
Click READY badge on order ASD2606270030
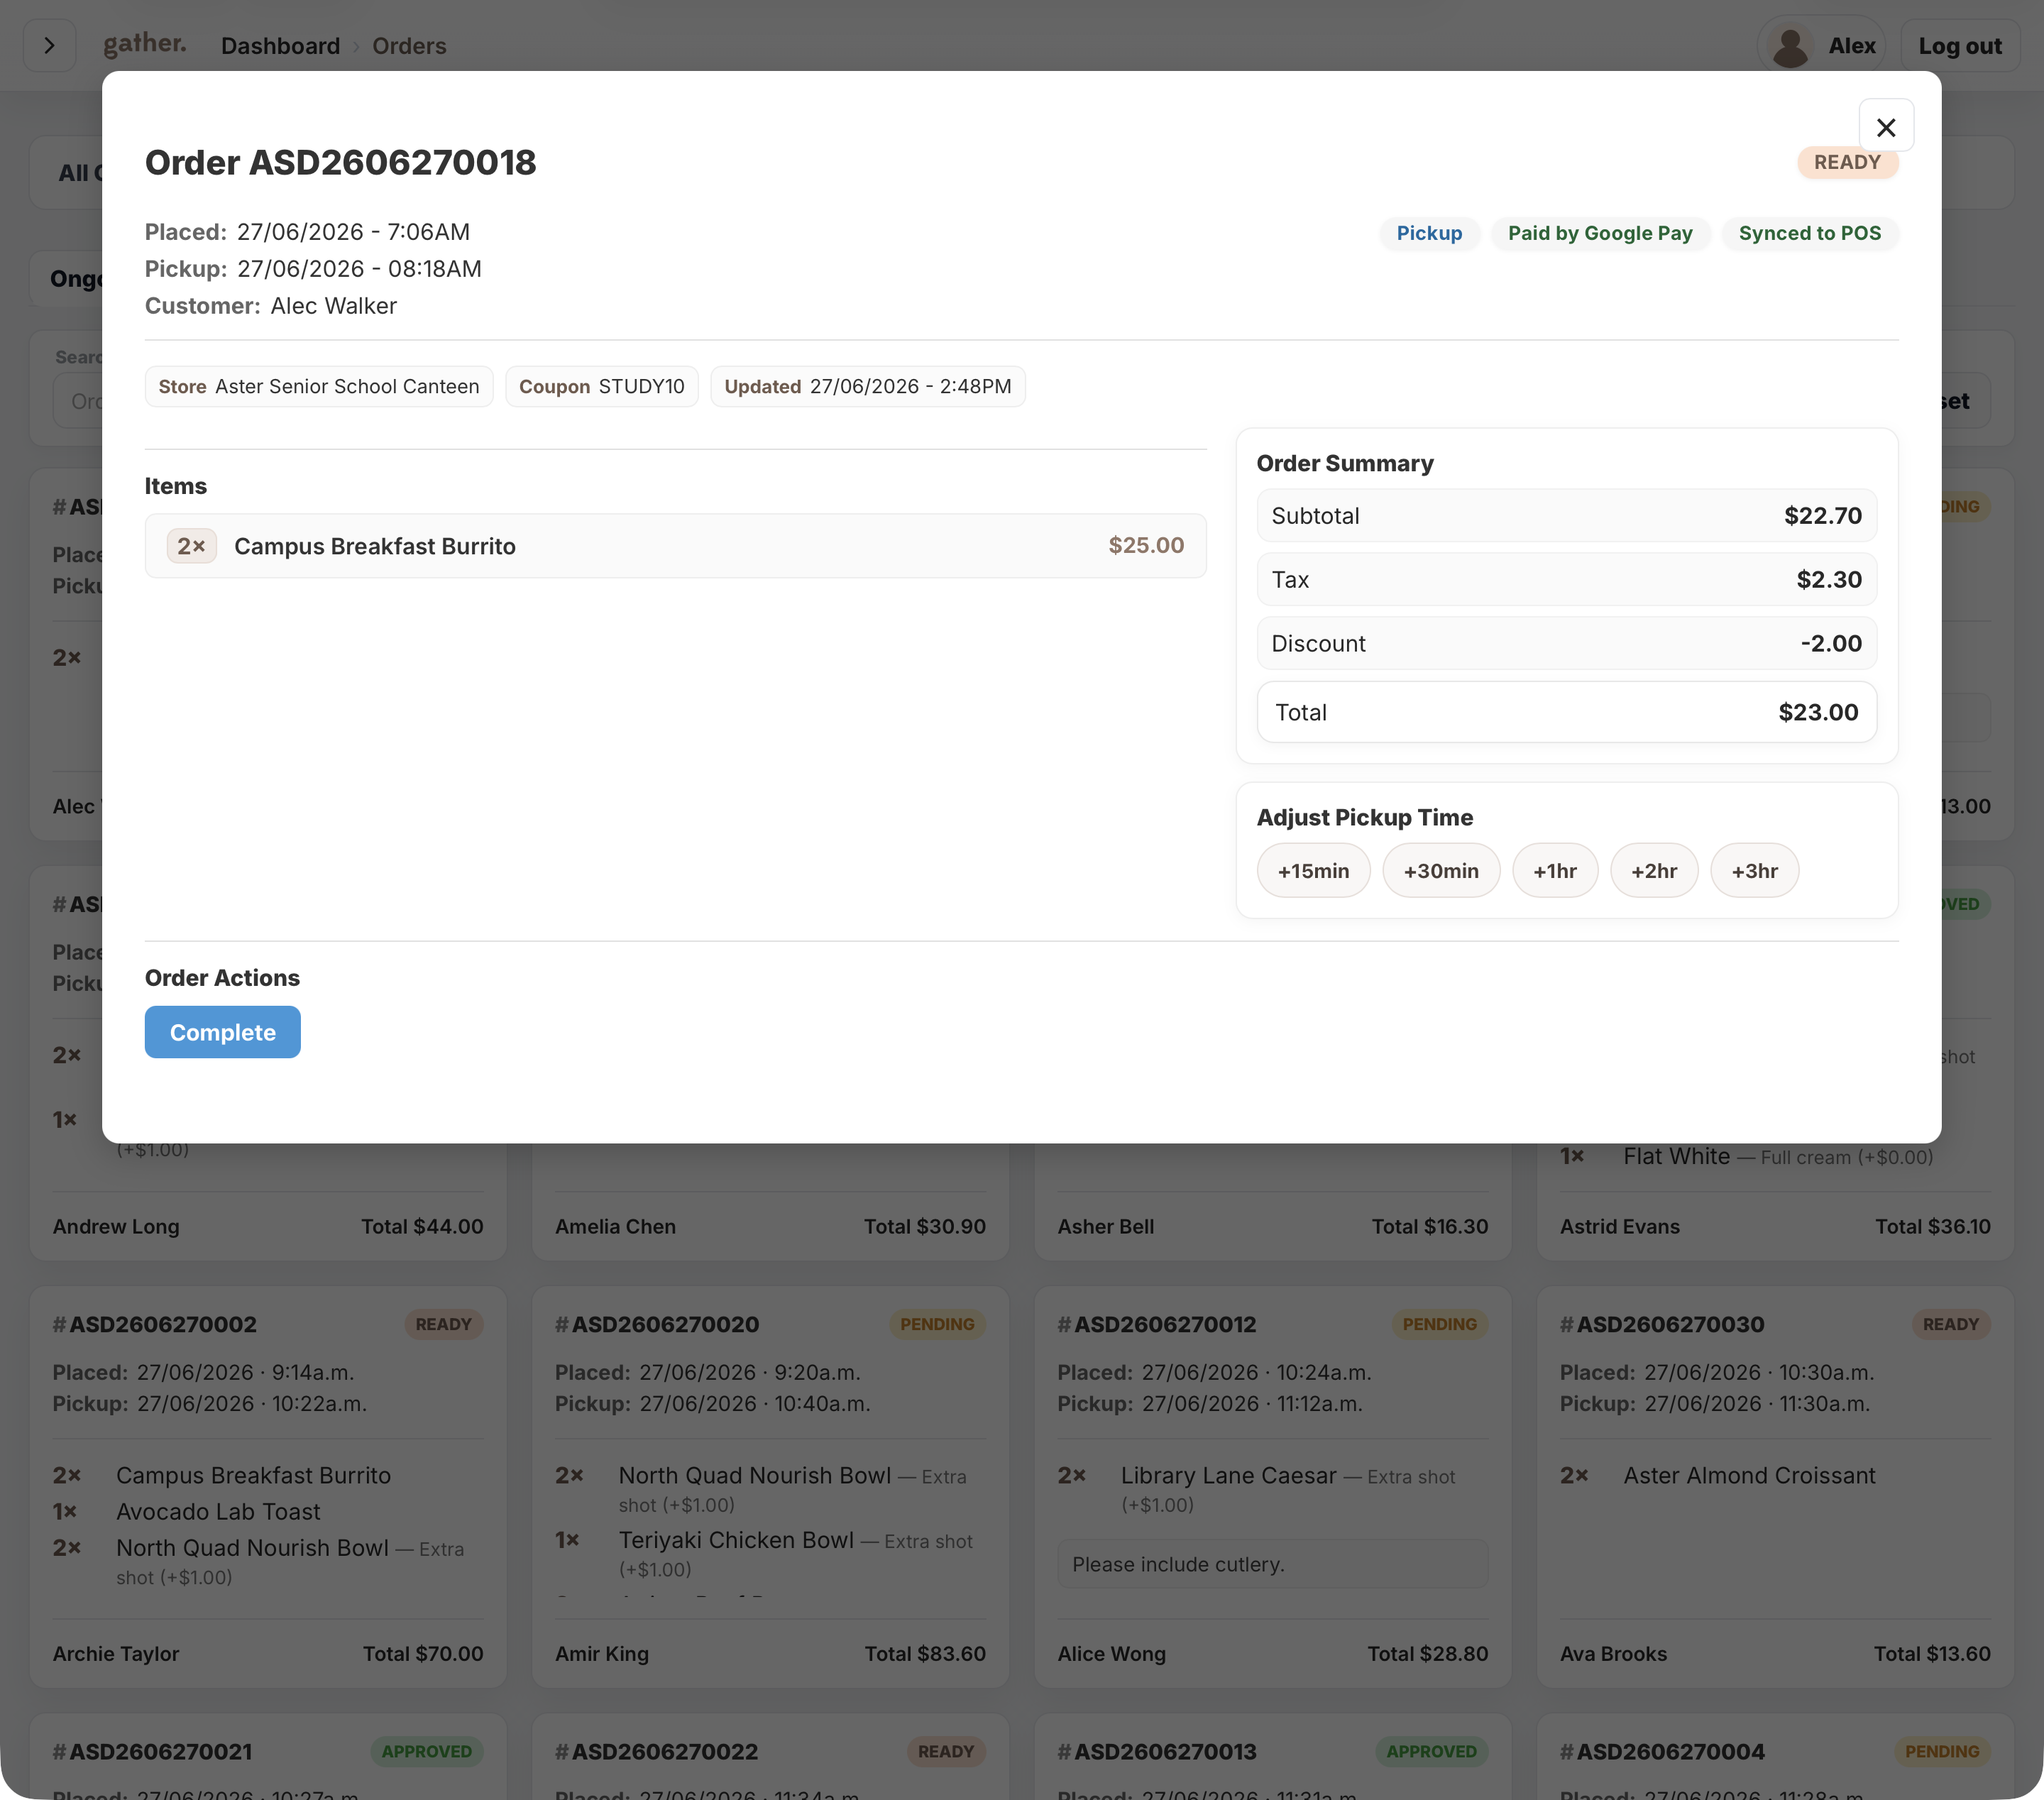(1951, 1324)
